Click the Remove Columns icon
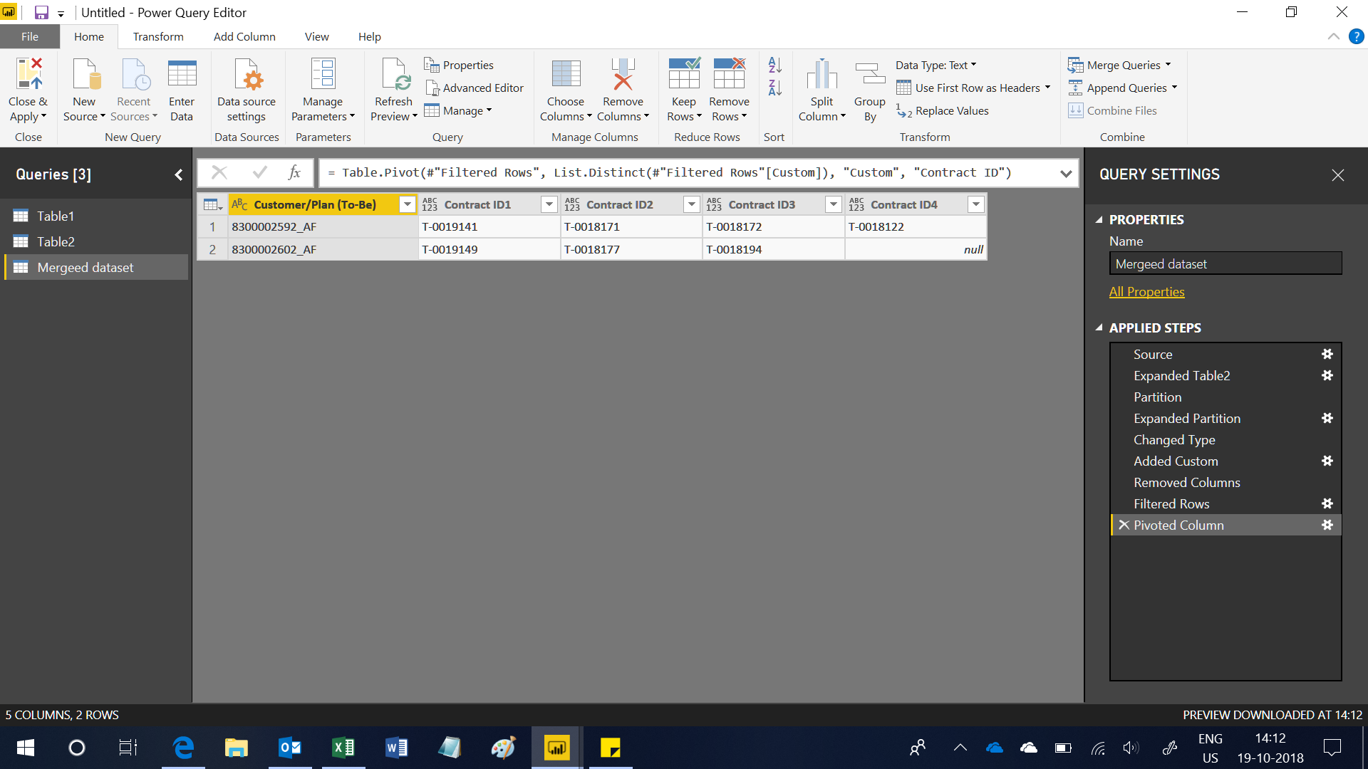Screen dimensions: 1368x769 (x=623, y=74)
